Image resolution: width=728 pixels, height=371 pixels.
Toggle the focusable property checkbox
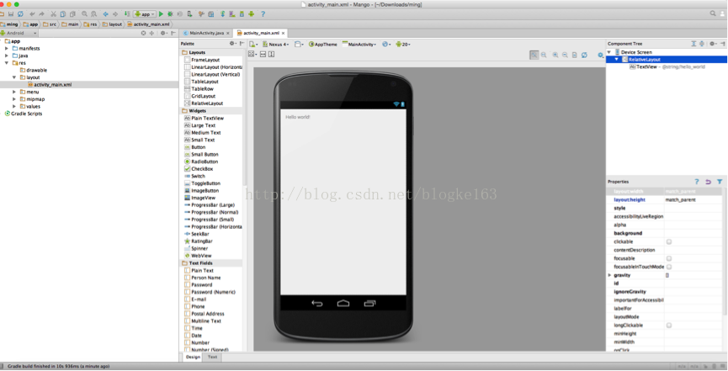point(669,258)
